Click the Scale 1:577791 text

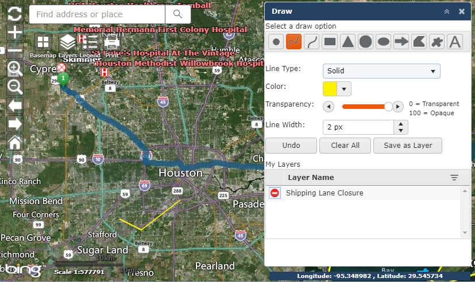(x=79, y=272)
